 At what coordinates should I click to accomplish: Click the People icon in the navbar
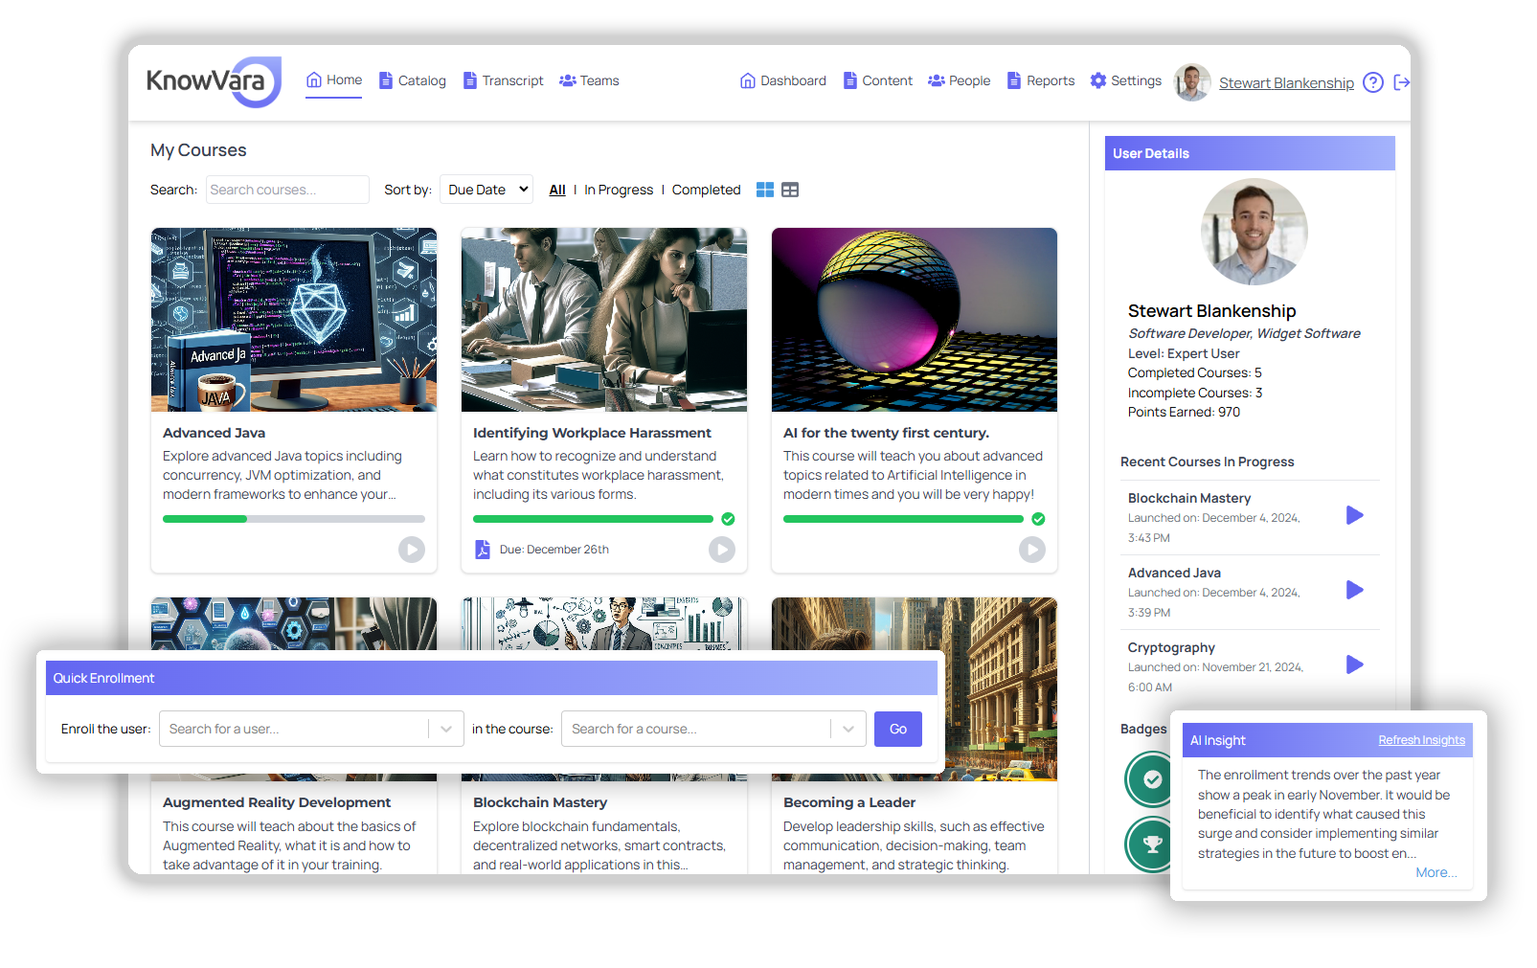[937, 80]
